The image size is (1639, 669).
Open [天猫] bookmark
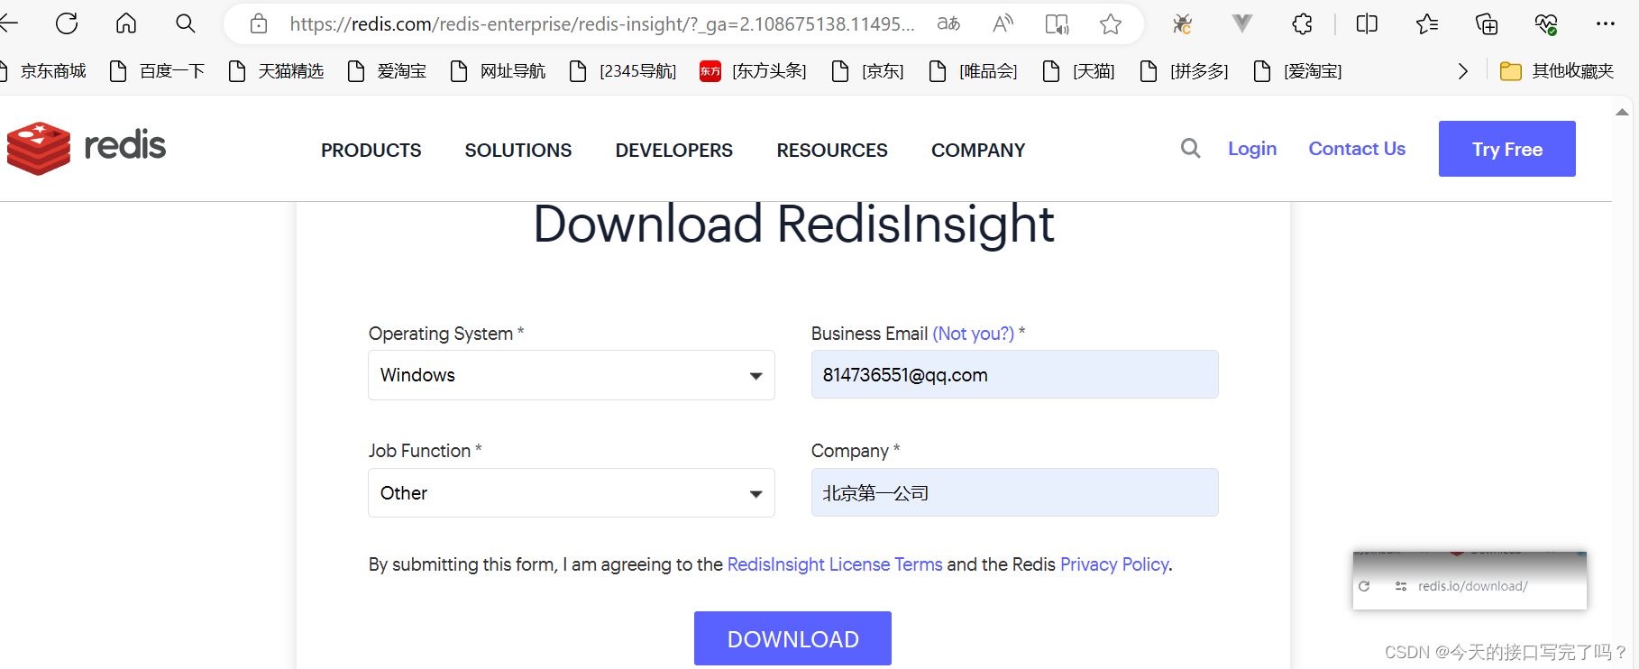tap(1078, 71)
